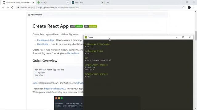
Task: Click the yellow dot in the demo terminal image
Action: pos(59,98)
